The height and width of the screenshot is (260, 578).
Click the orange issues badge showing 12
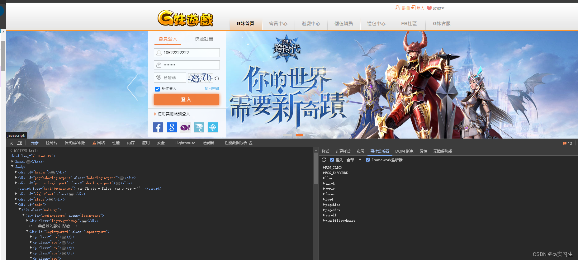567,143
